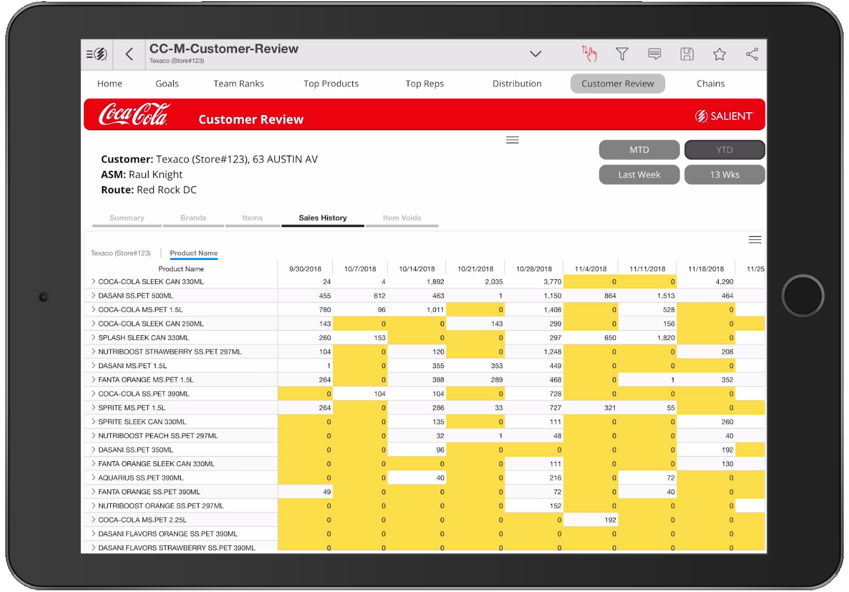Go back using the left arrow

[130, 54]
